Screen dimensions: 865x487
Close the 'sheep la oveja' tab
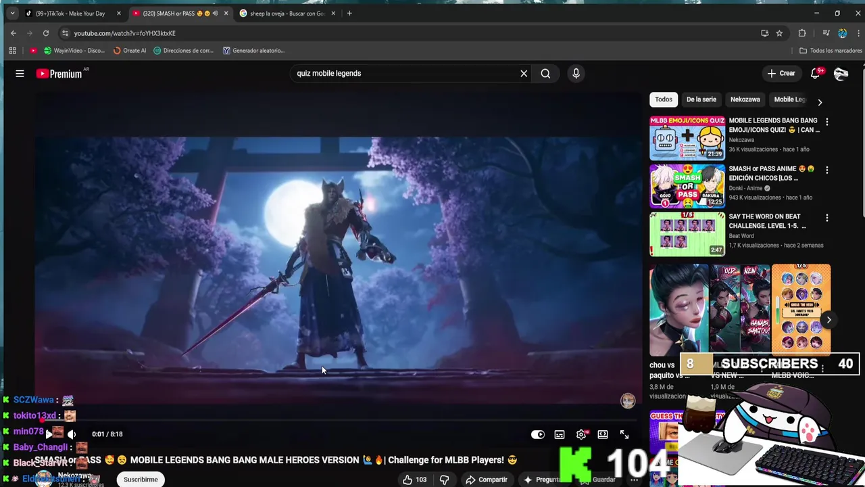[x=333, y=14]
